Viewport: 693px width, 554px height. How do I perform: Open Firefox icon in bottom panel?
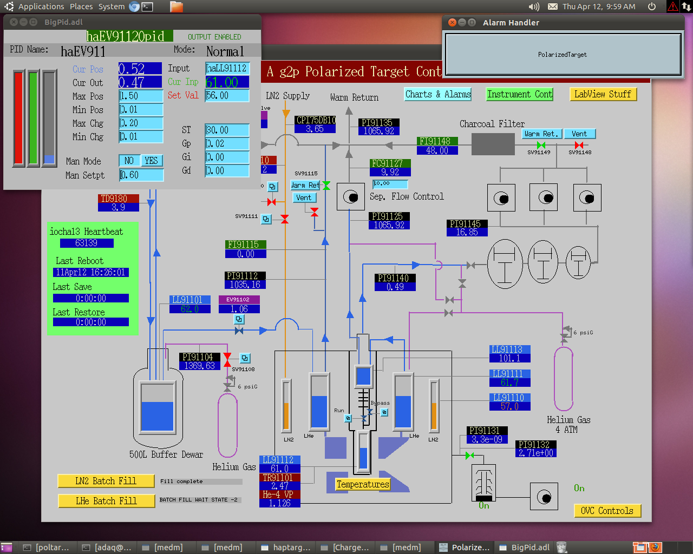tap(655, 547)
